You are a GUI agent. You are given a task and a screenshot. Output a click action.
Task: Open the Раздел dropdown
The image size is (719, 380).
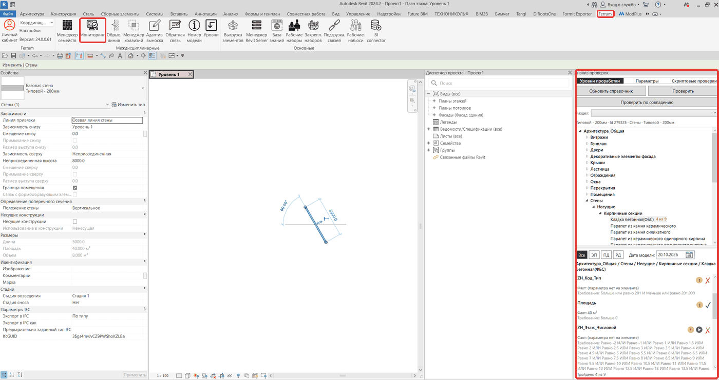point(654,113)
